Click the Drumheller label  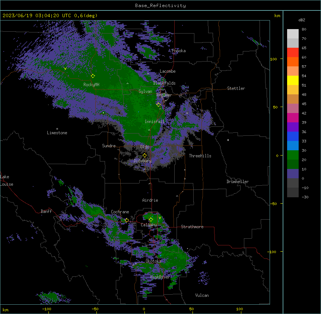[x=238, y=182]
